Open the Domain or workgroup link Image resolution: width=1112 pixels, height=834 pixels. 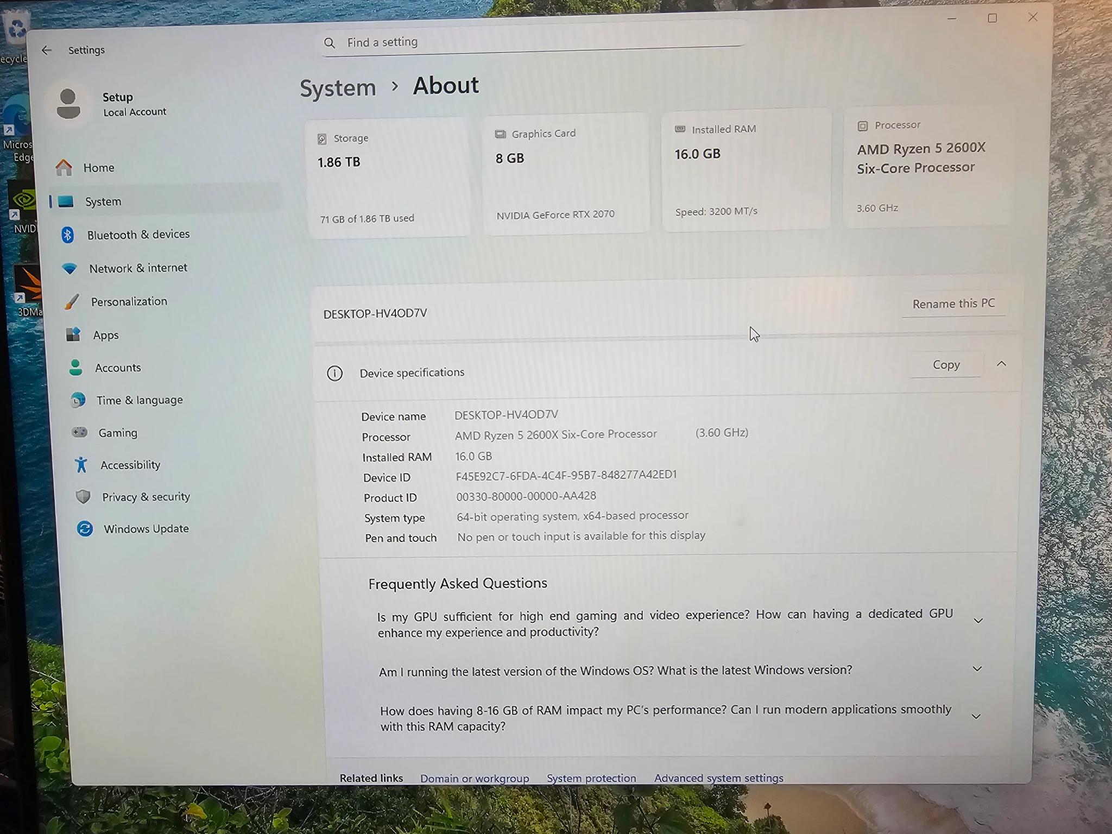(475, 779)
